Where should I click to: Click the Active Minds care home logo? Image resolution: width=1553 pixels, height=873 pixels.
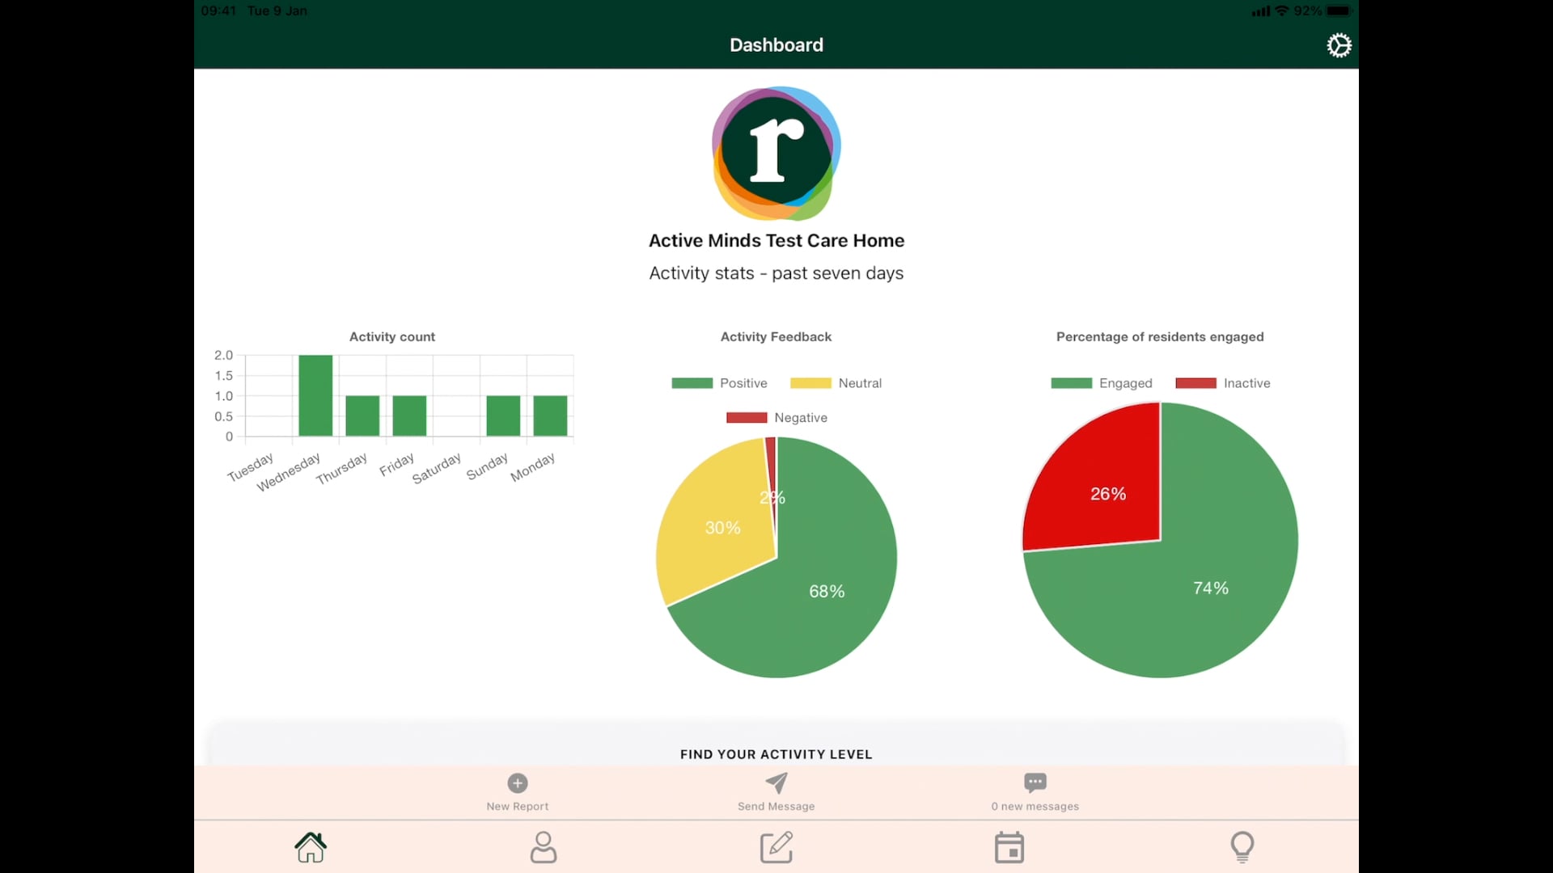click(x=776, y=154)
